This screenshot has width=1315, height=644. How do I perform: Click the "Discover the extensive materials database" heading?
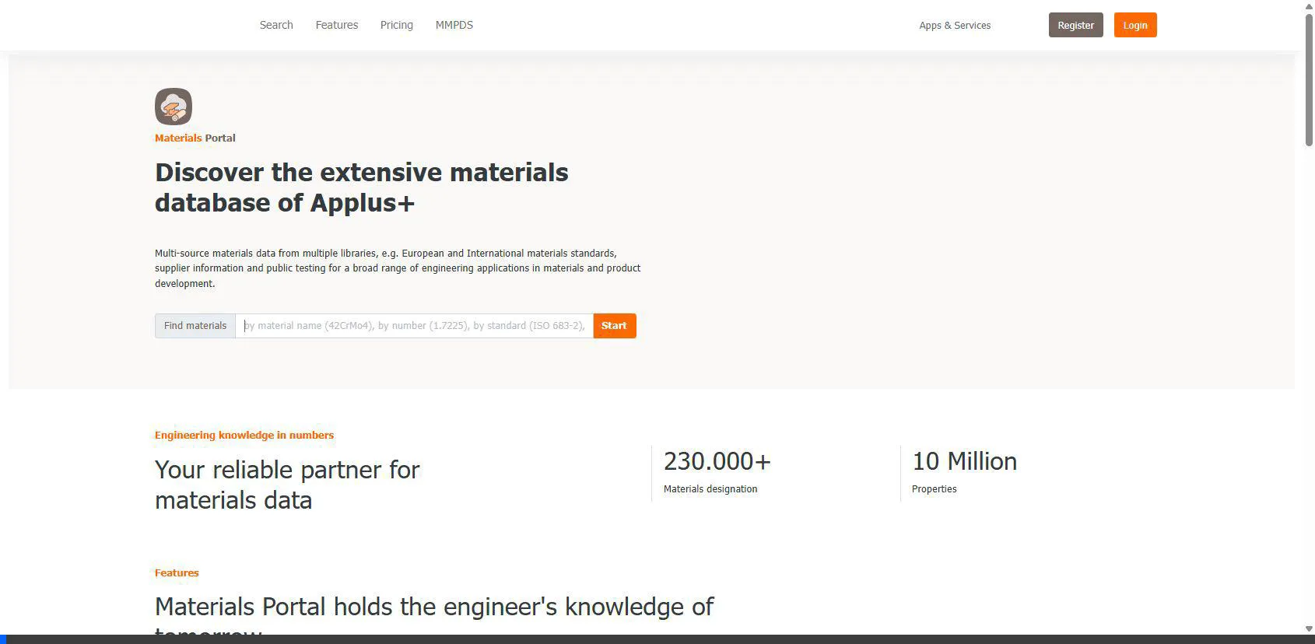click(x=361, y=187)
